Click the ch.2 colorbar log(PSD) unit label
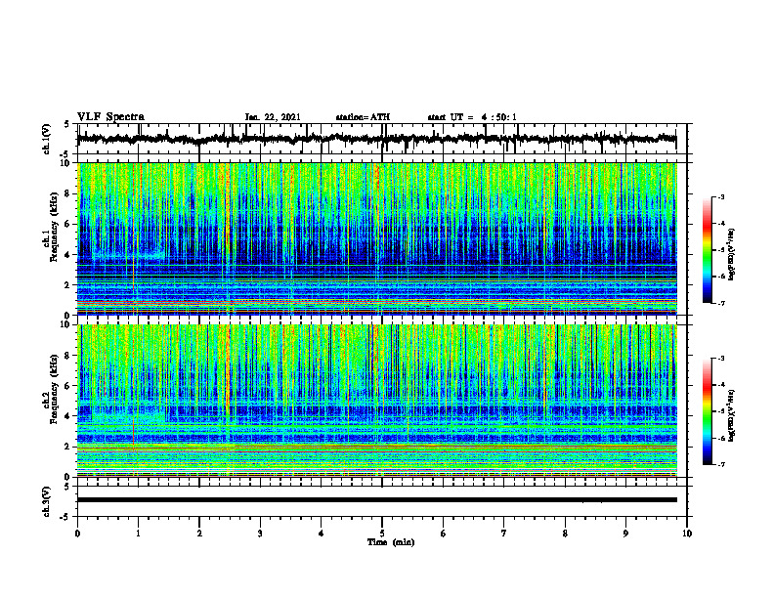Image resolution: width=774 pixels, height=598 pixels. pos(732,414)
